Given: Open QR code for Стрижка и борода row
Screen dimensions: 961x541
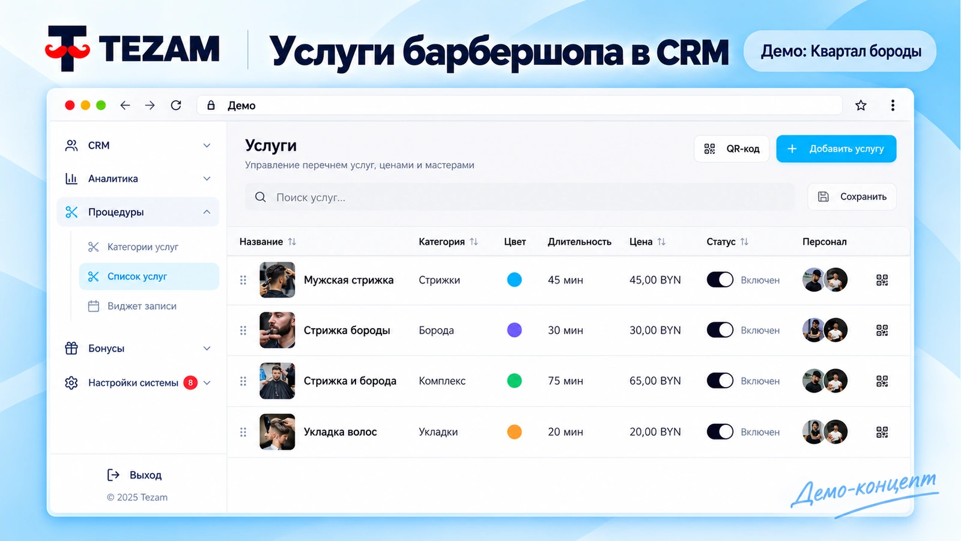Looking at the screenshot, I should tap(882, 381).
